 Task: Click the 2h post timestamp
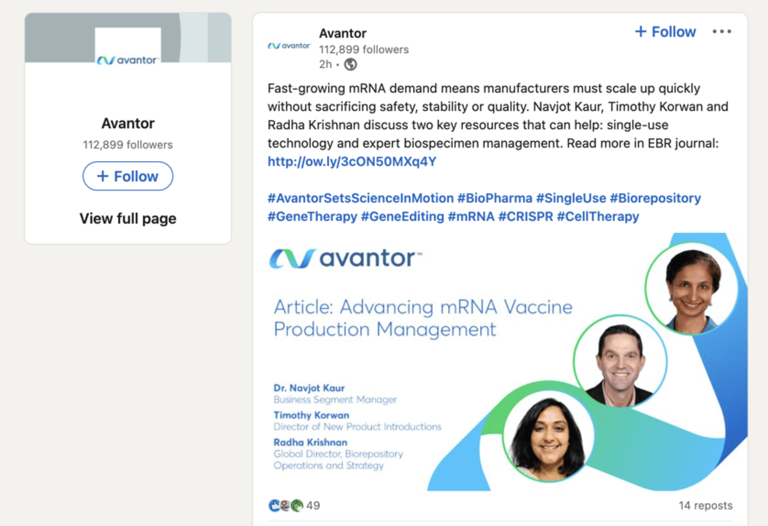[x=325, y=65]
